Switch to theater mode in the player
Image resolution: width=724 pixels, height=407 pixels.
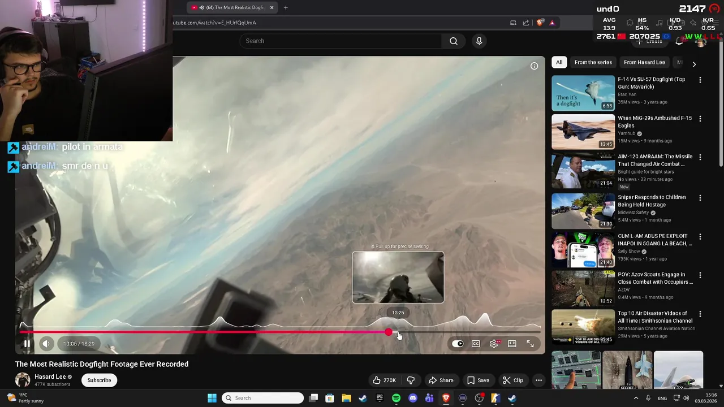512,344
